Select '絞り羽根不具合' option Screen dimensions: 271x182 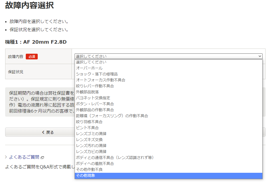click(89, 122)
